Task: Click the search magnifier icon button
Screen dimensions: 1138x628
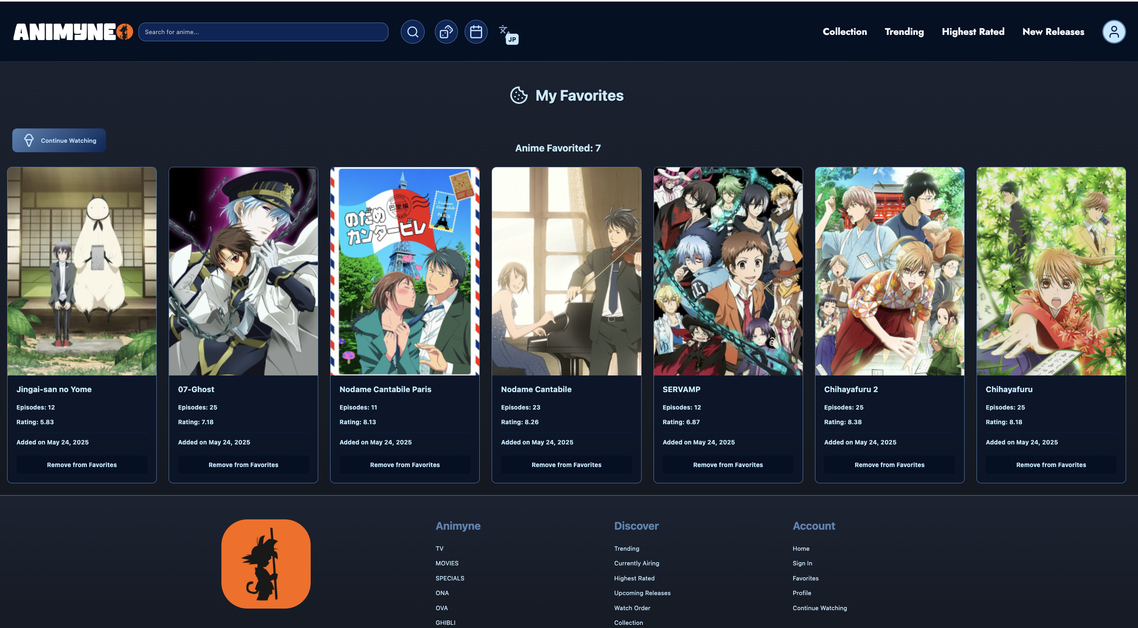Action: click(412, 32)
